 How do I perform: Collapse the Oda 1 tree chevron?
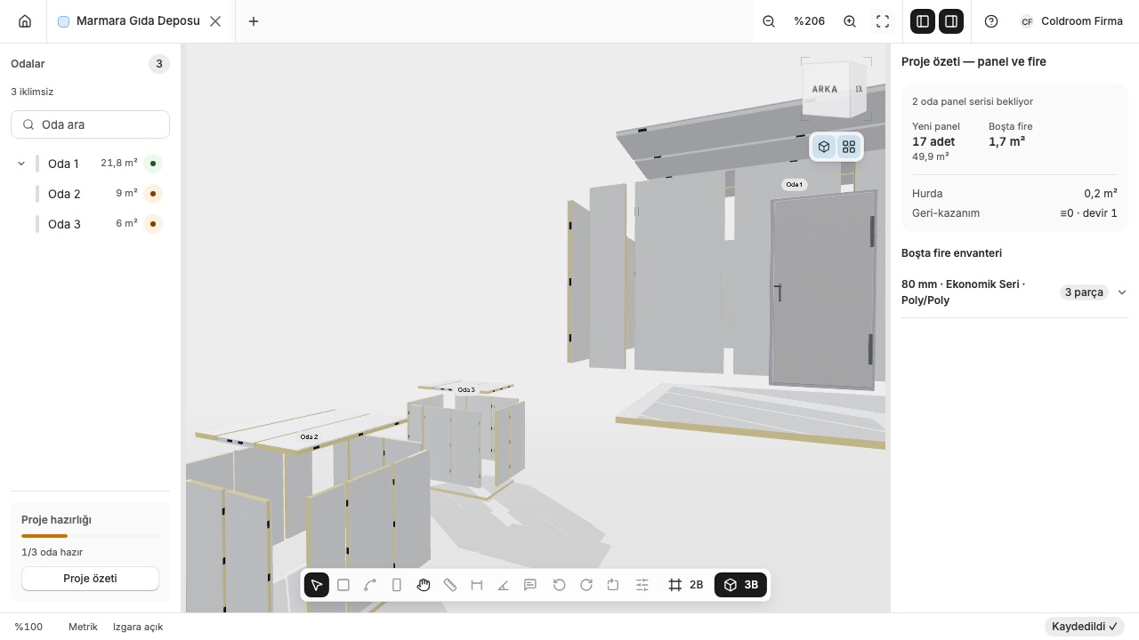coord(21,164)
